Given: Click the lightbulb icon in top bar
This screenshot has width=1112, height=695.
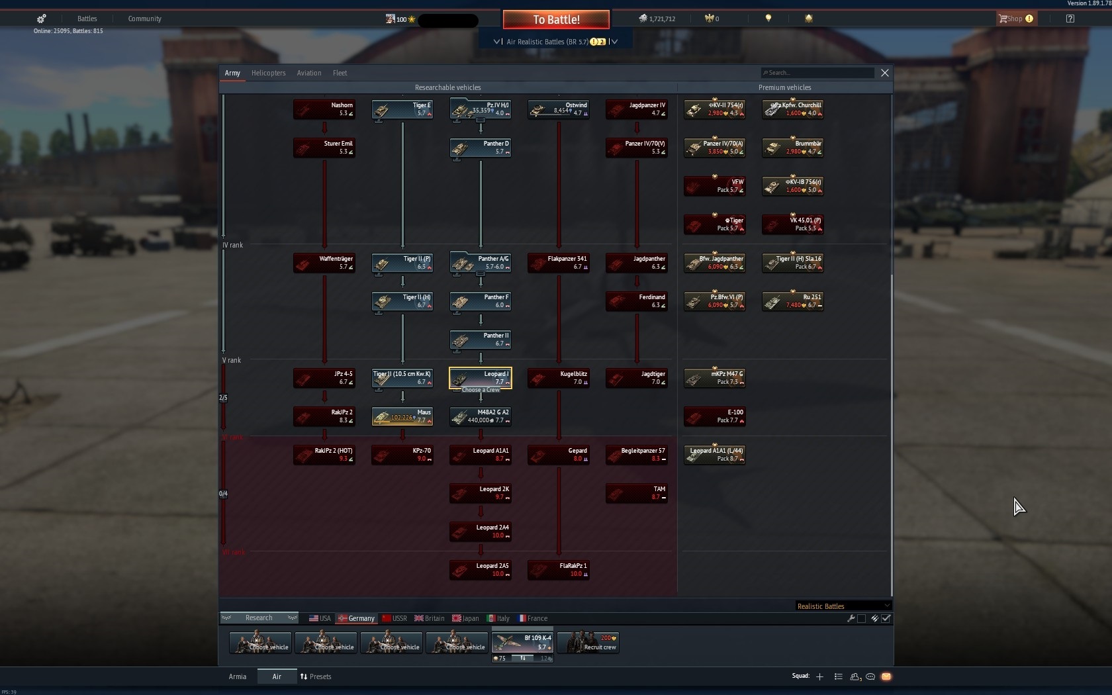Looking at the screenshot, I should click(768, 19).
